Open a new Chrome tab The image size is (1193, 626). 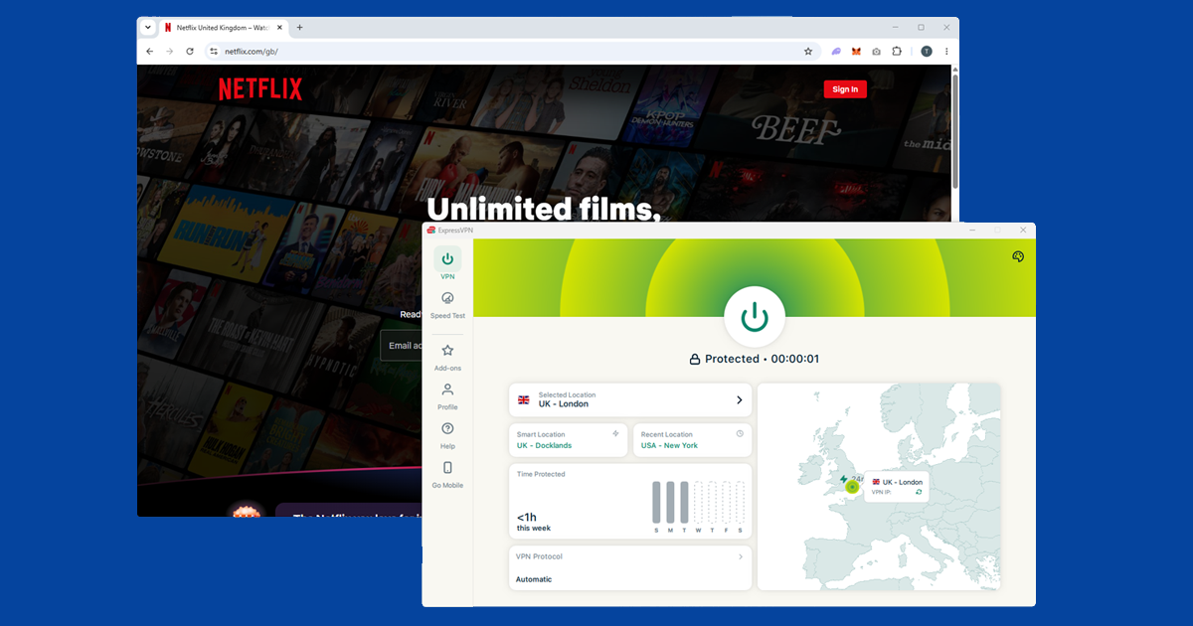click(x=299, y=27)
